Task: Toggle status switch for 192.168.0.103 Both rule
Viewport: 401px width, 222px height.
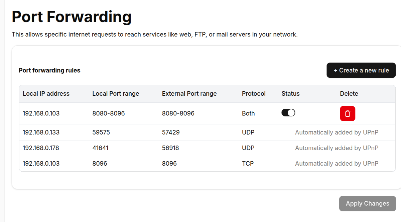Action: pos(288,113)
